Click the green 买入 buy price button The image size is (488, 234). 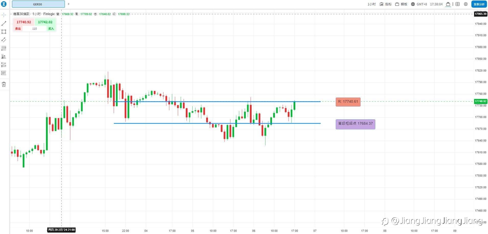pyautogui.click(x=45, y=22)
